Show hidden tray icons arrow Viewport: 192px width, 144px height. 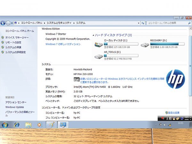[x=156, y=125]
